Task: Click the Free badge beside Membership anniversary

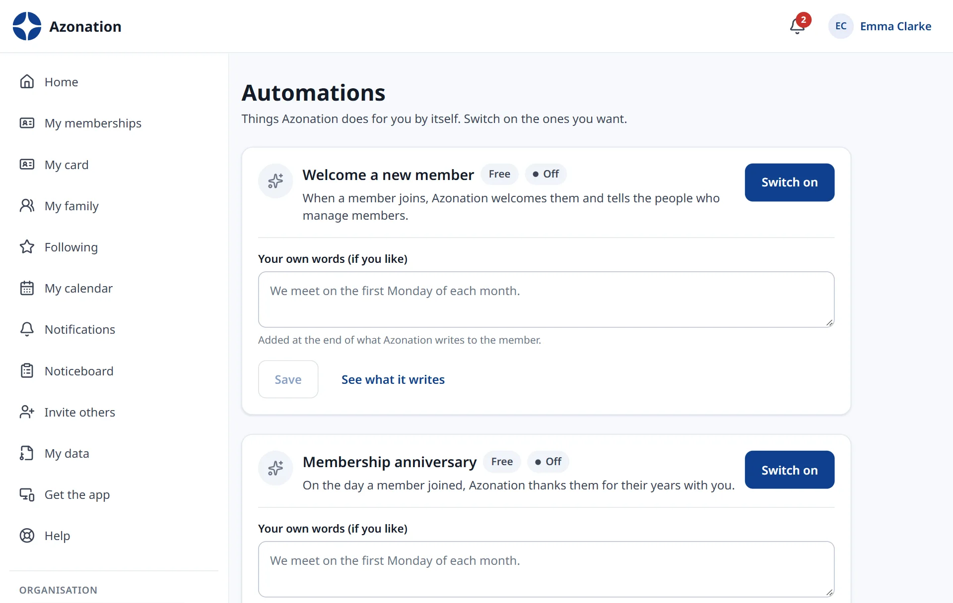Action: click(x=502, y=462)
